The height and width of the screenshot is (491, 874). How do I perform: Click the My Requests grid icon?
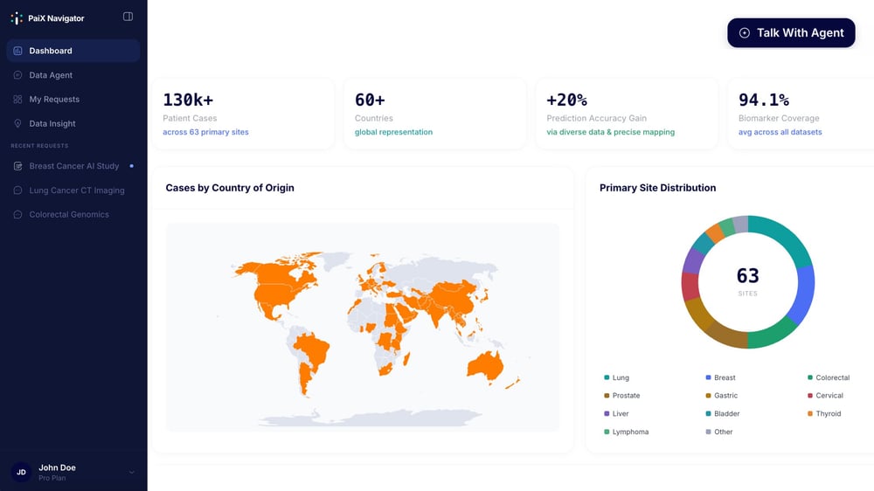pos(18,100)
